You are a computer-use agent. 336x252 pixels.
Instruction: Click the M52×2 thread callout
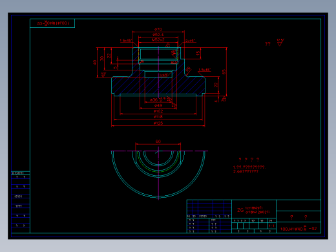click(x=158, y=39)
